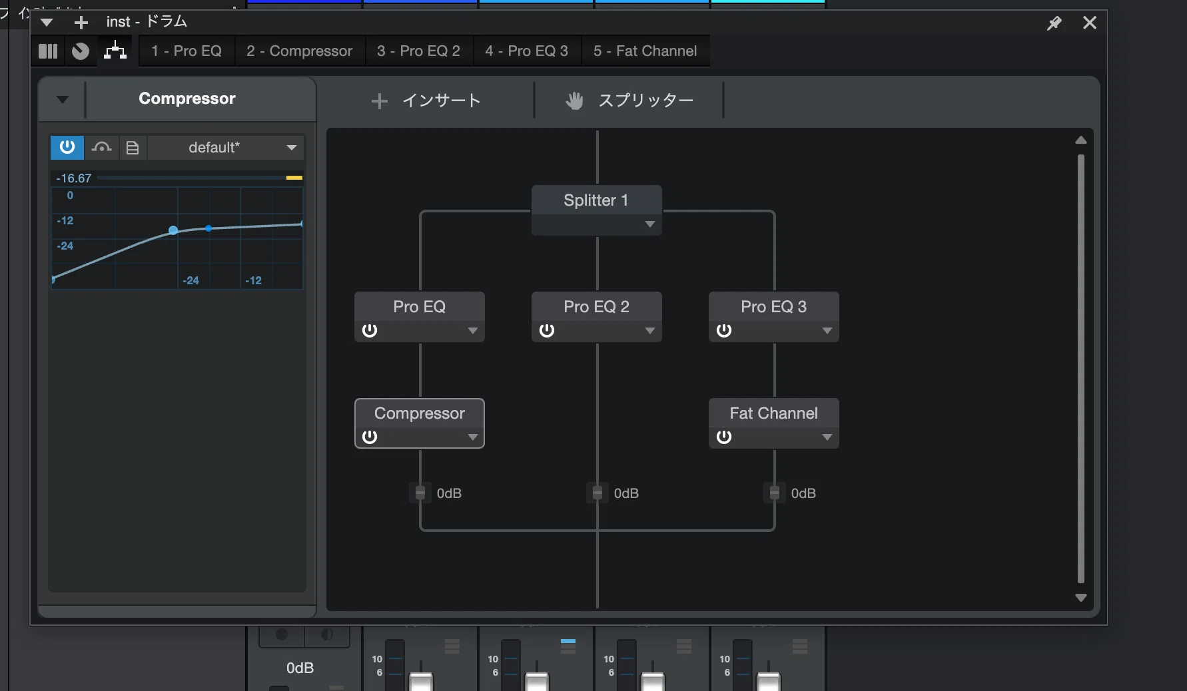Open the channel editor mixer view icon
Image resolution: width=1187 pixels, height=691 pixels.
pos(48,51)
